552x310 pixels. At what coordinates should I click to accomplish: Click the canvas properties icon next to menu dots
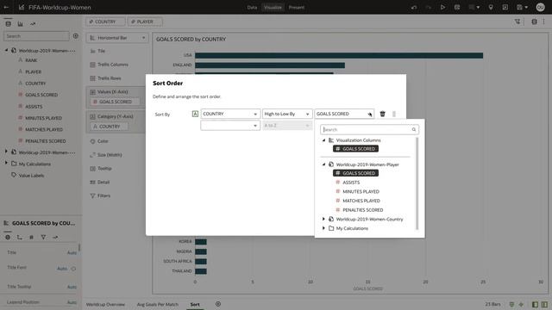coord(534,22)
